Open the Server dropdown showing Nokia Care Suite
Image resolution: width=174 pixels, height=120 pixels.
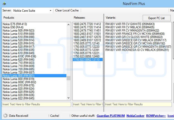click(x=32, y=11)
